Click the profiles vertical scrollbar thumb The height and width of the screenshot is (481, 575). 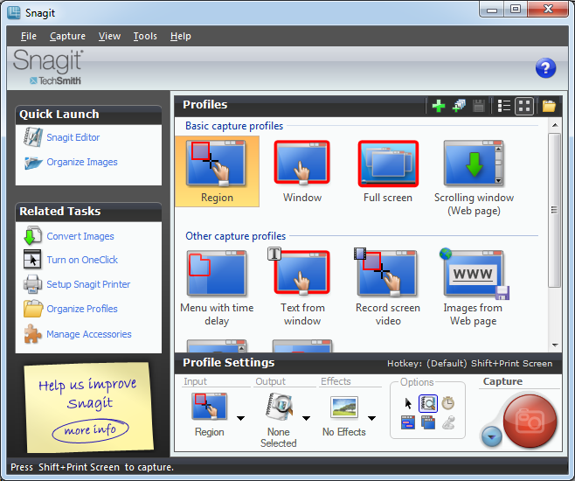(x=555, y=210)
